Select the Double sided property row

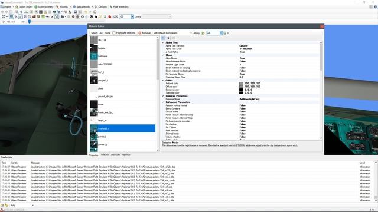[242, 112]
